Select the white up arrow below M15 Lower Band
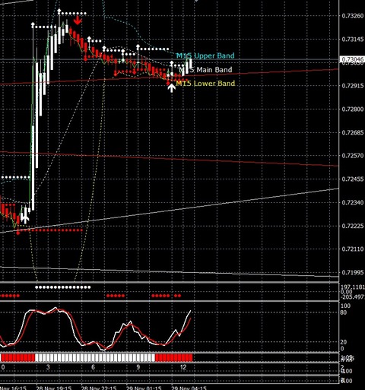 172,88
